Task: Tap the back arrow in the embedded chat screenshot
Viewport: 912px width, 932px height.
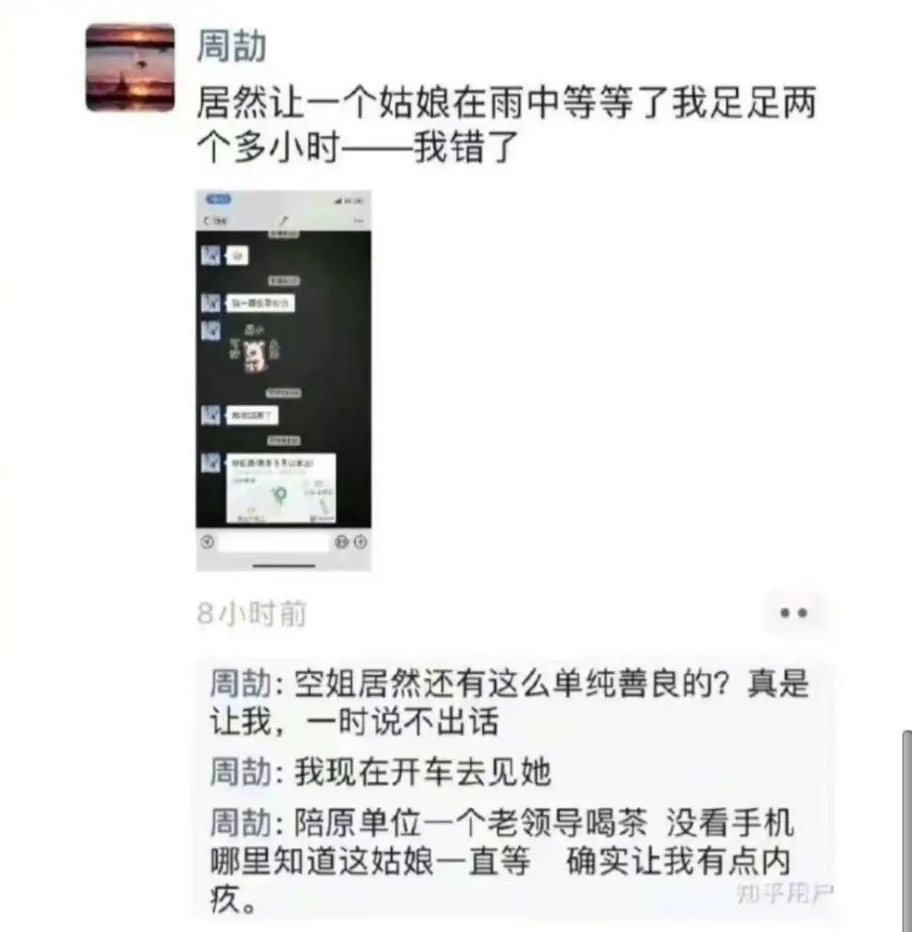Action: pos(206,220)
